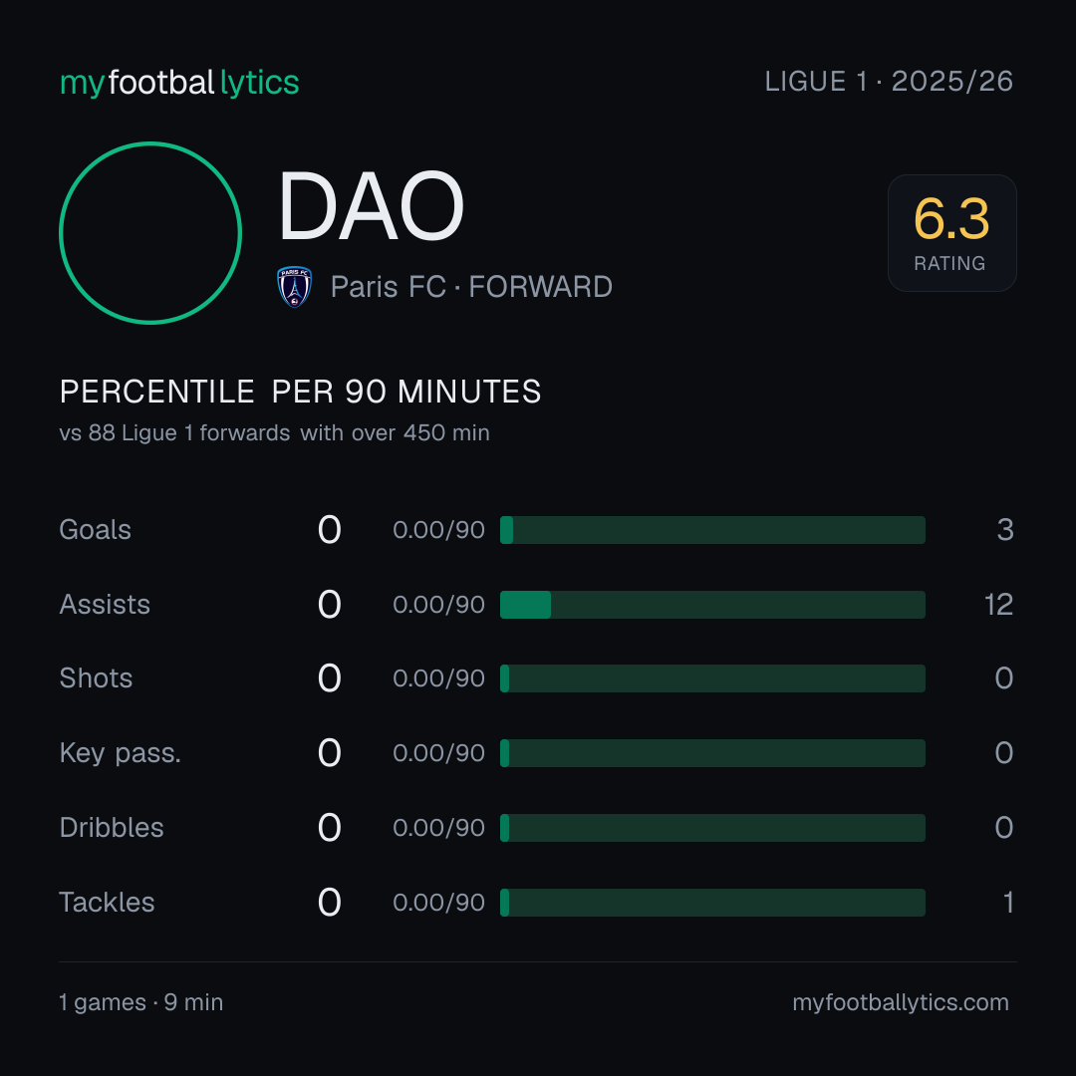Click the empty player avatar circle
The width and height of the screenshot is (1076, 1076).
[x=150, y=233]
